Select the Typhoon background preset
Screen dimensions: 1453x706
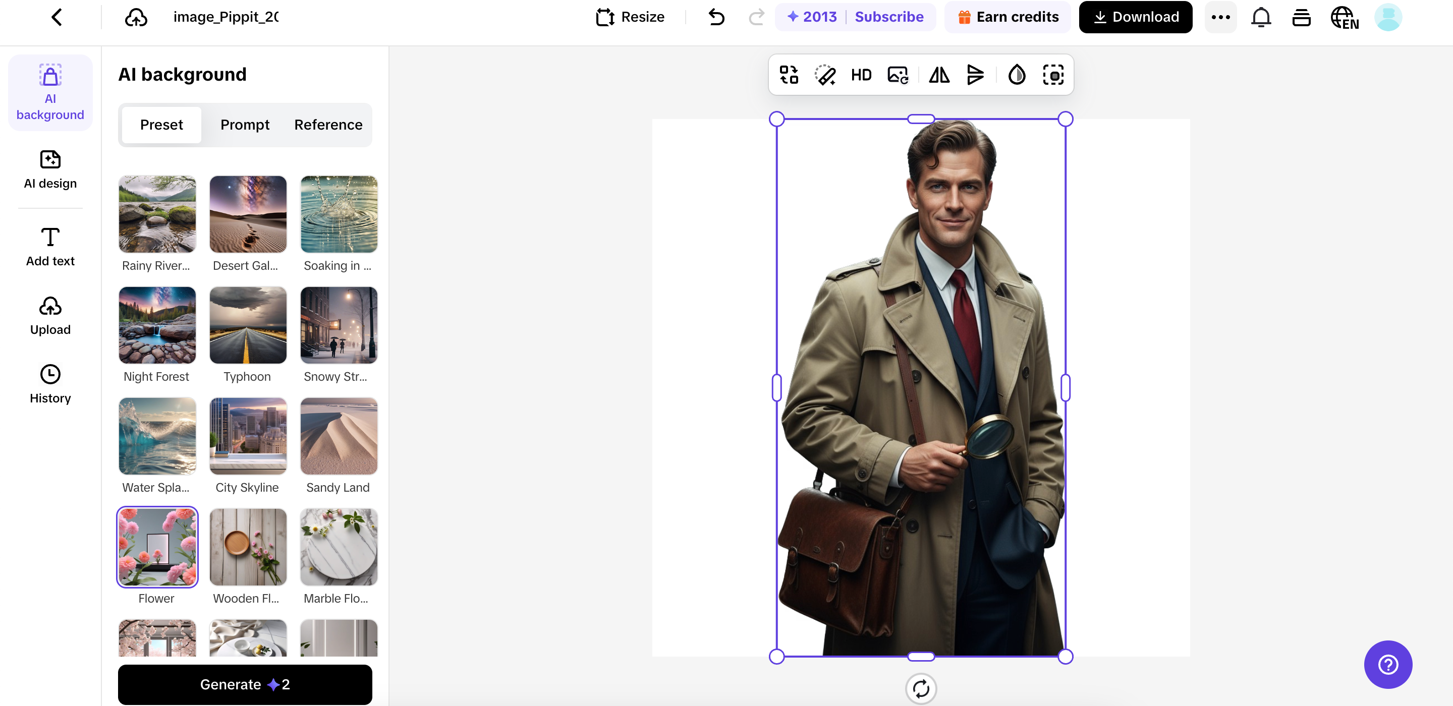tap(248, 325)
